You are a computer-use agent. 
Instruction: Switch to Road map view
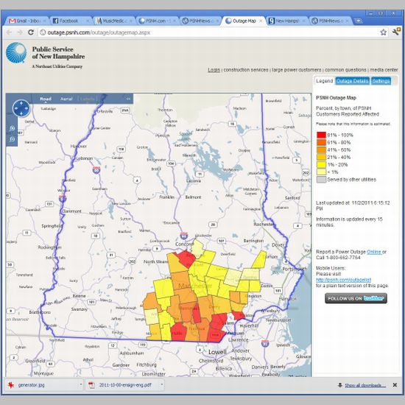(46, 99)
